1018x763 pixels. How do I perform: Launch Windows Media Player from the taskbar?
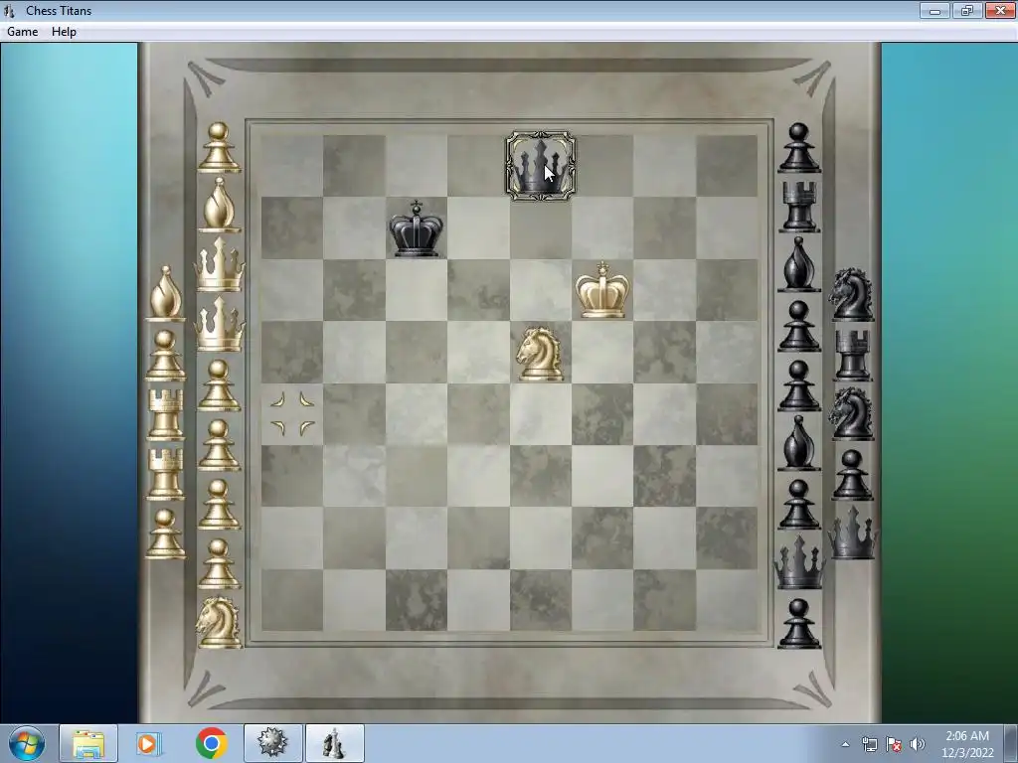pos(149,743)
